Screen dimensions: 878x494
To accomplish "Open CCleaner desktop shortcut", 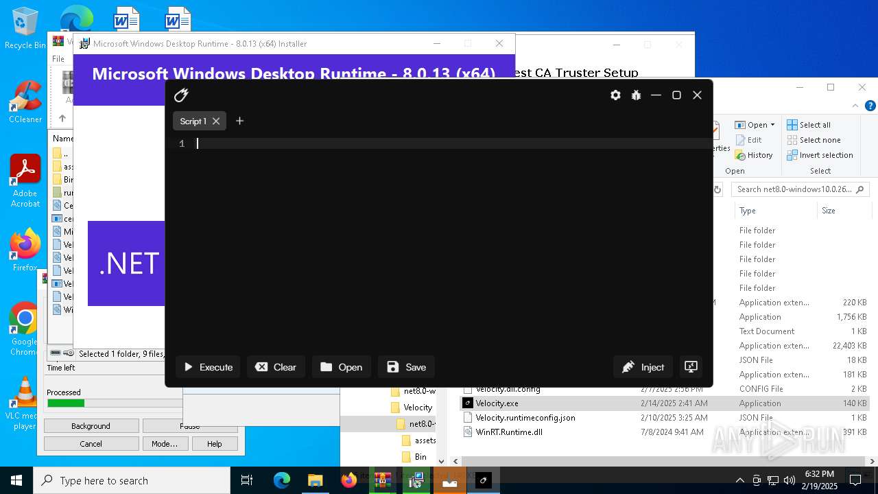I will click(25, 102).
